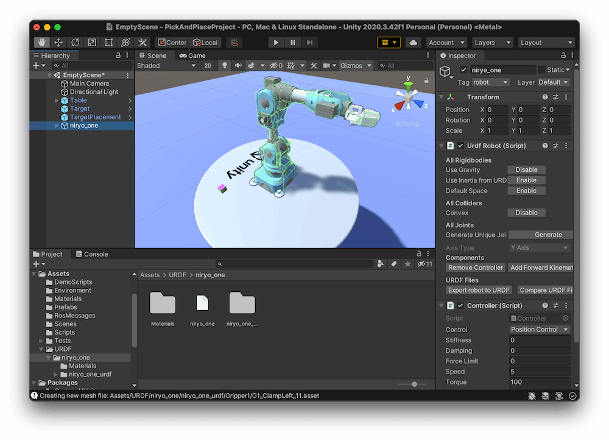Open Transform component help
Viewport: 609px width, 440px height.
(545, 97)
